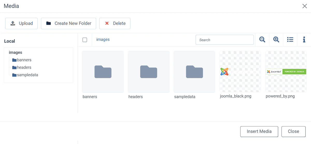Click the banners folder icon in the tree
This screenshot has width=311, height=144.
click(14, 60)
